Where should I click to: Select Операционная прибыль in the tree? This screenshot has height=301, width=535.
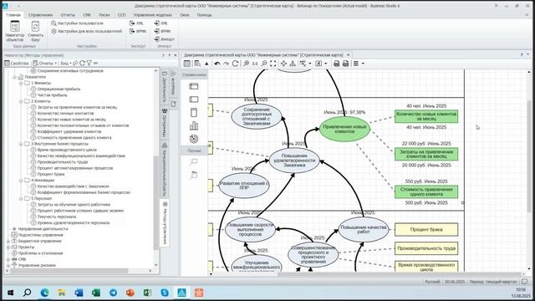59,89
